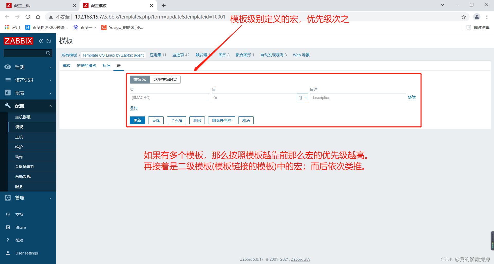This screenshot has height=264, width=494.
Task: Click the 帮助 question mark icon
Action: pyautogui.click(x=8, y=240)
